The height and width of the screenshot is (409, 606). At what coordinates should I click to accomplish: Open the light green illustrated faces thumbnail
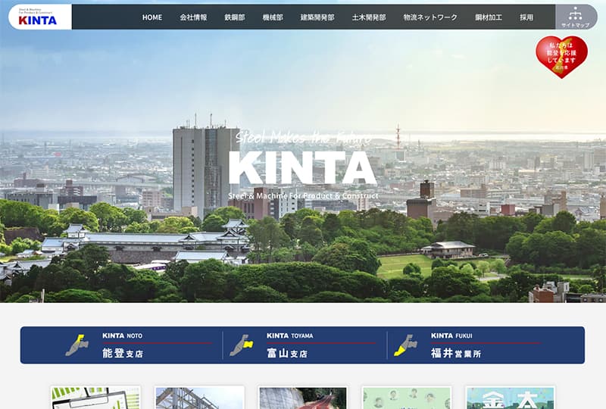(x=406, y=398)
